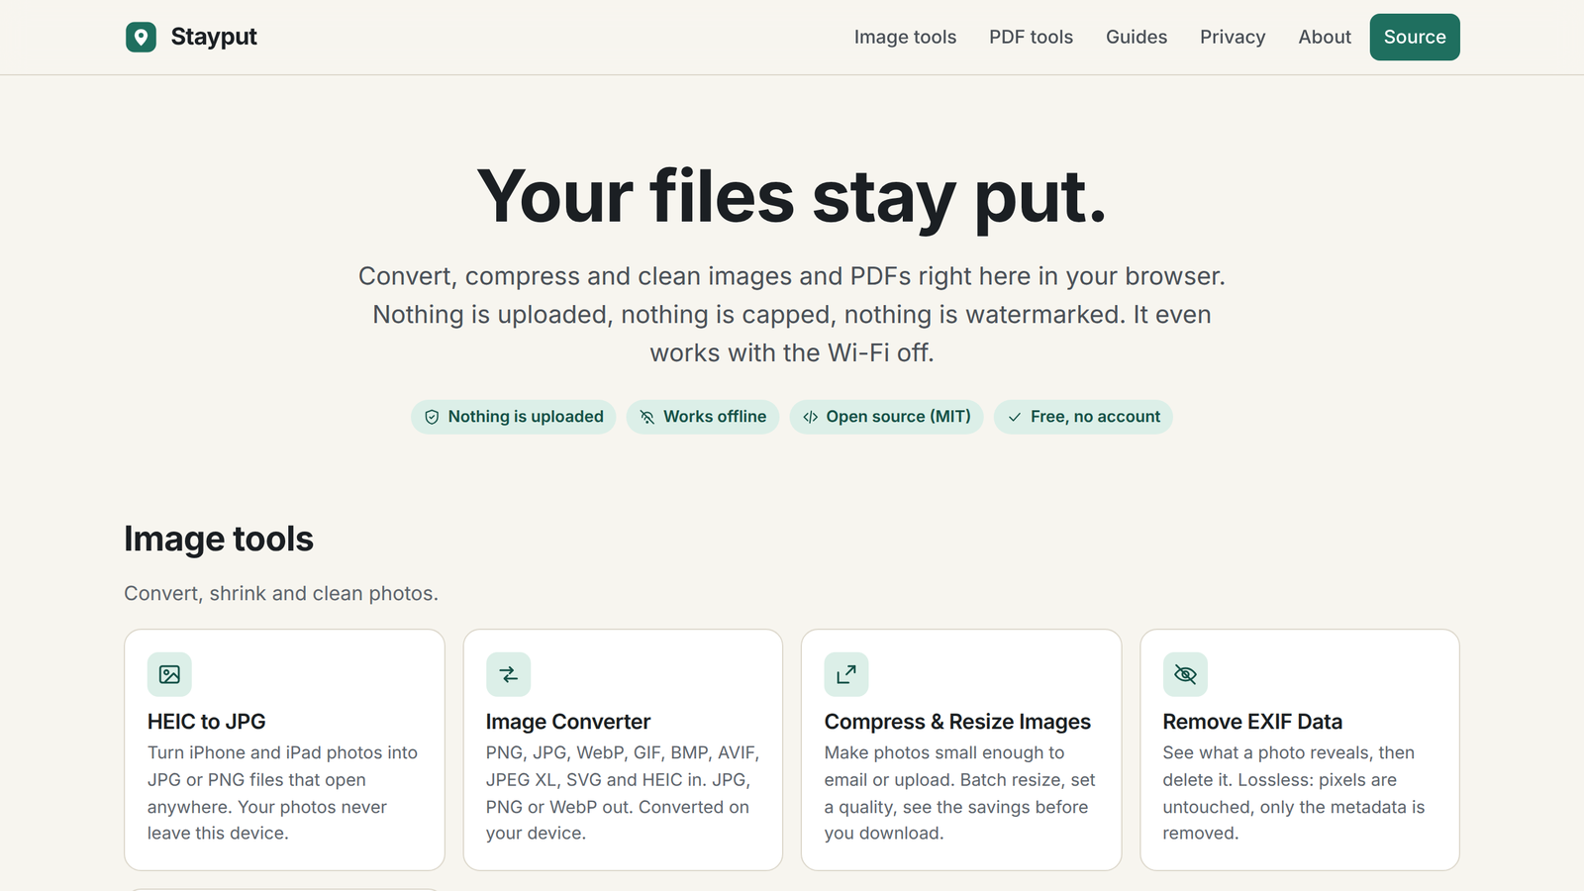
Task: Click the 'Convert, shrink and clean photos.' text
Action: click(x=281, y=593)
